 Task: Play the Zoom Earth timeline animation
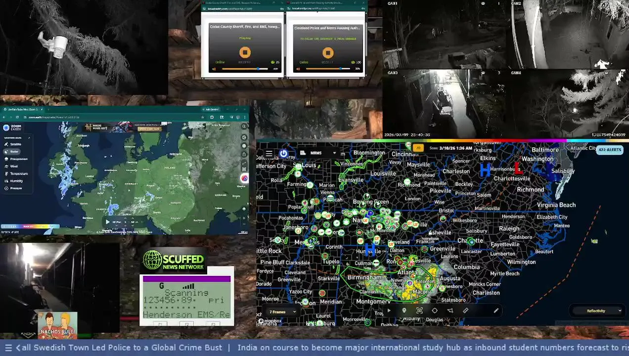click(108, 222)
